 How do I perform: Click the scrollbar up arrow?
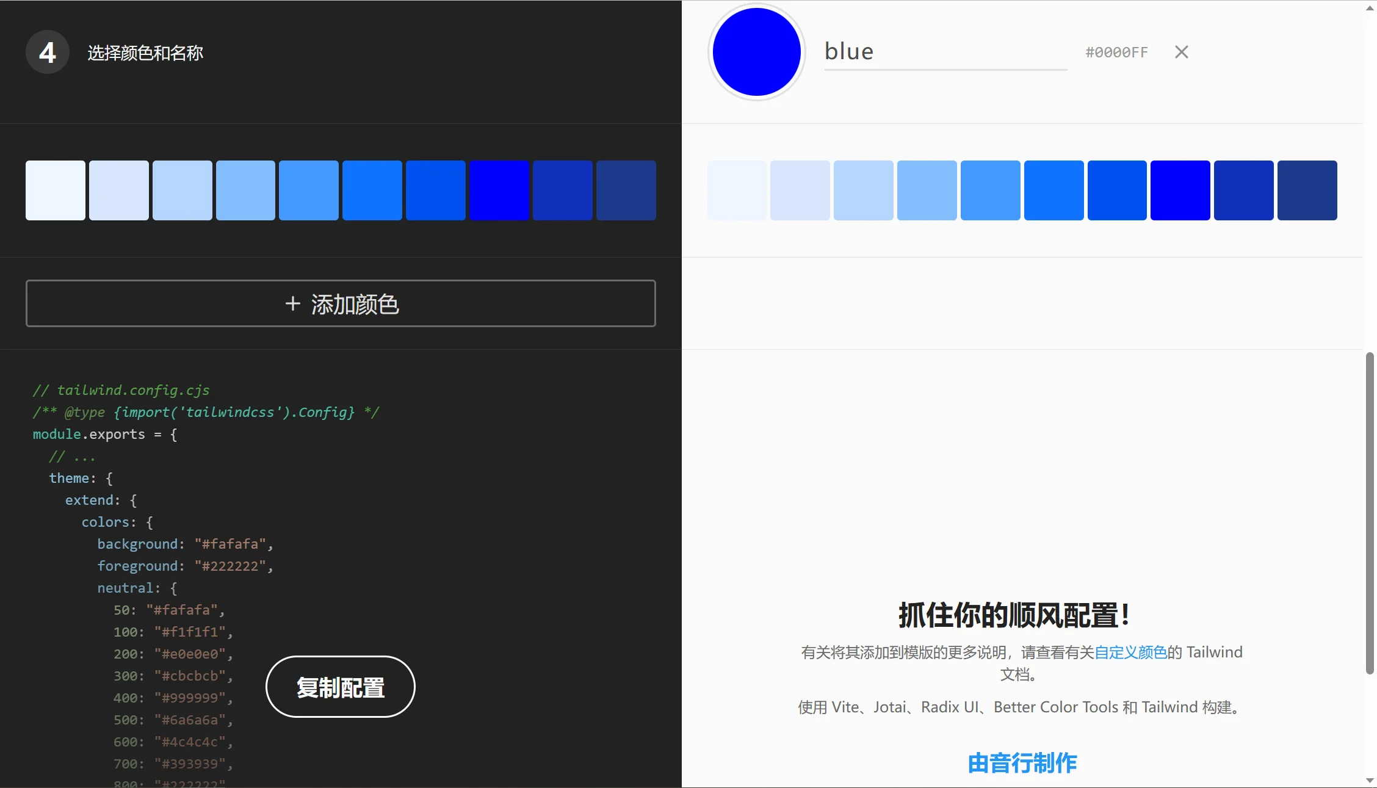1370,7
